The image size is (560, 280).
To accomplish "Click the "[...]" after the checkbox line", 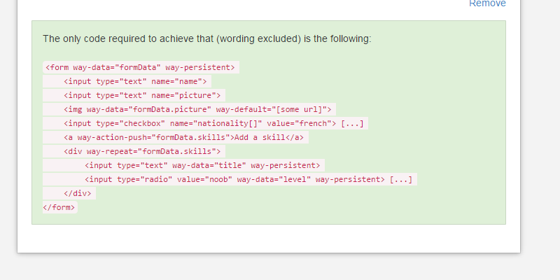I will pos(352,123).
